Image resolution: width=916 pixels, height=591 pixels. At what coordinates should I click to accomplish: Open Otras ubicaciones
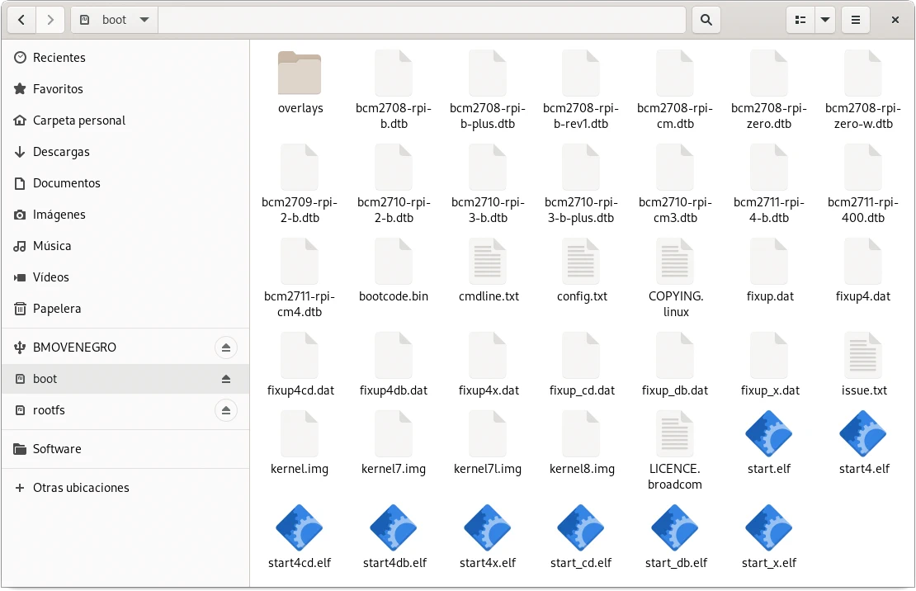click(x=81, y=488)
